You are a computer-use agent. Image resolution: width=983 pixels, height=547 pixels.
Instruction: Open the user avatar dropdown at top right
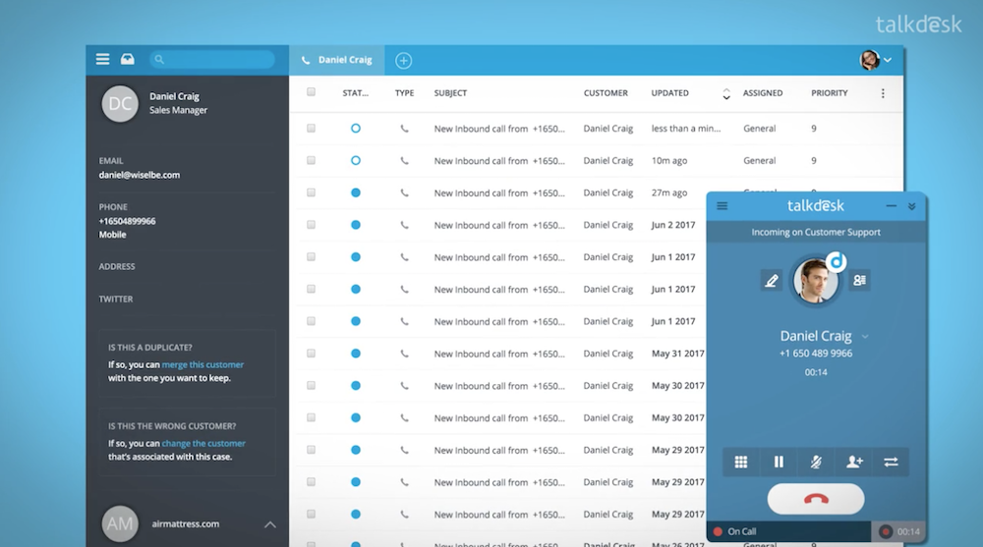[x=876, y=60]
